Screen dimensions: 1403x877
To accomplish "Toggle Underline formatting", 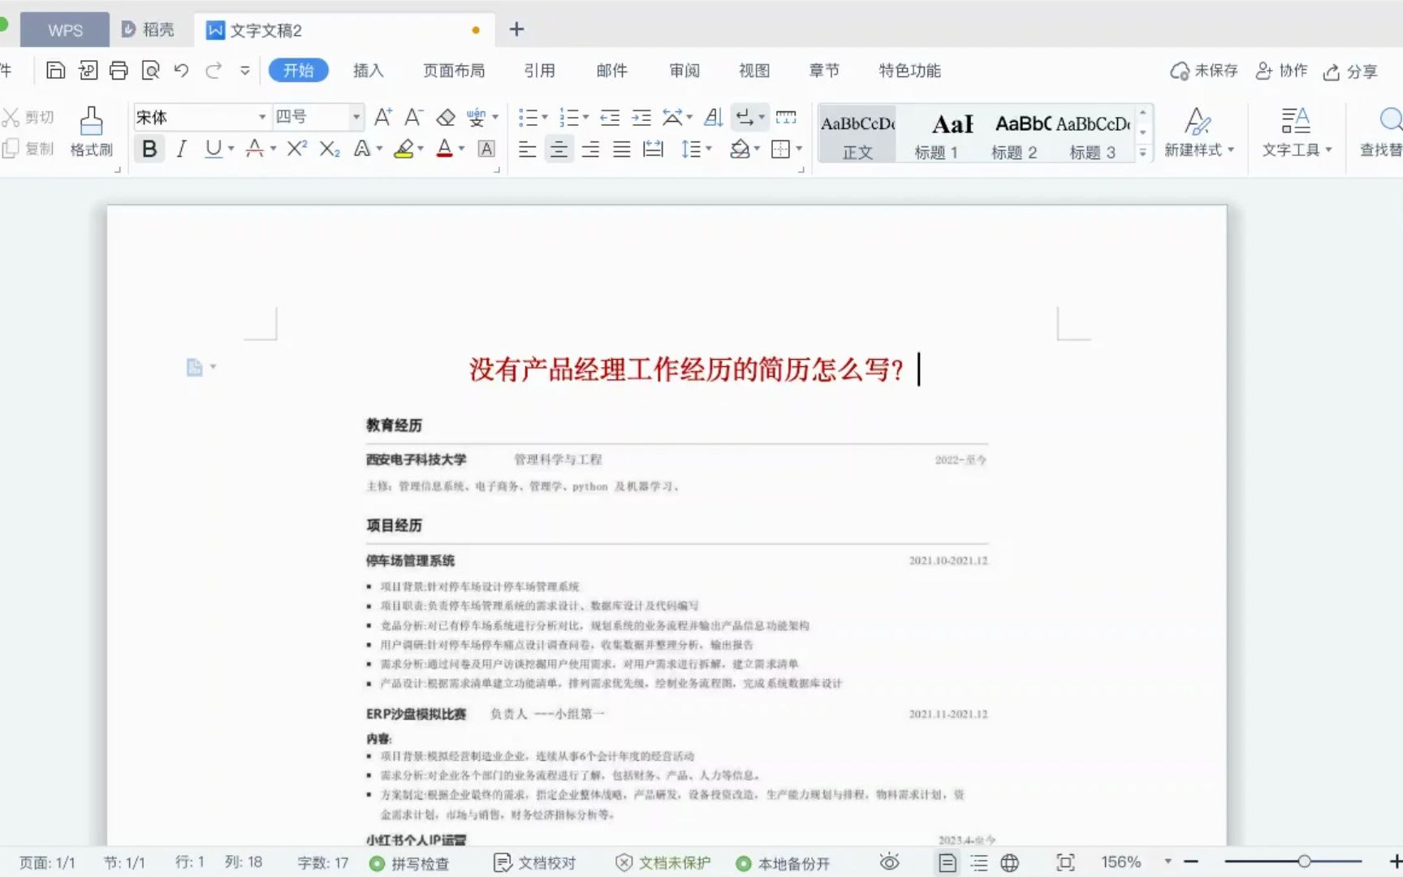I will click(213, 149).
